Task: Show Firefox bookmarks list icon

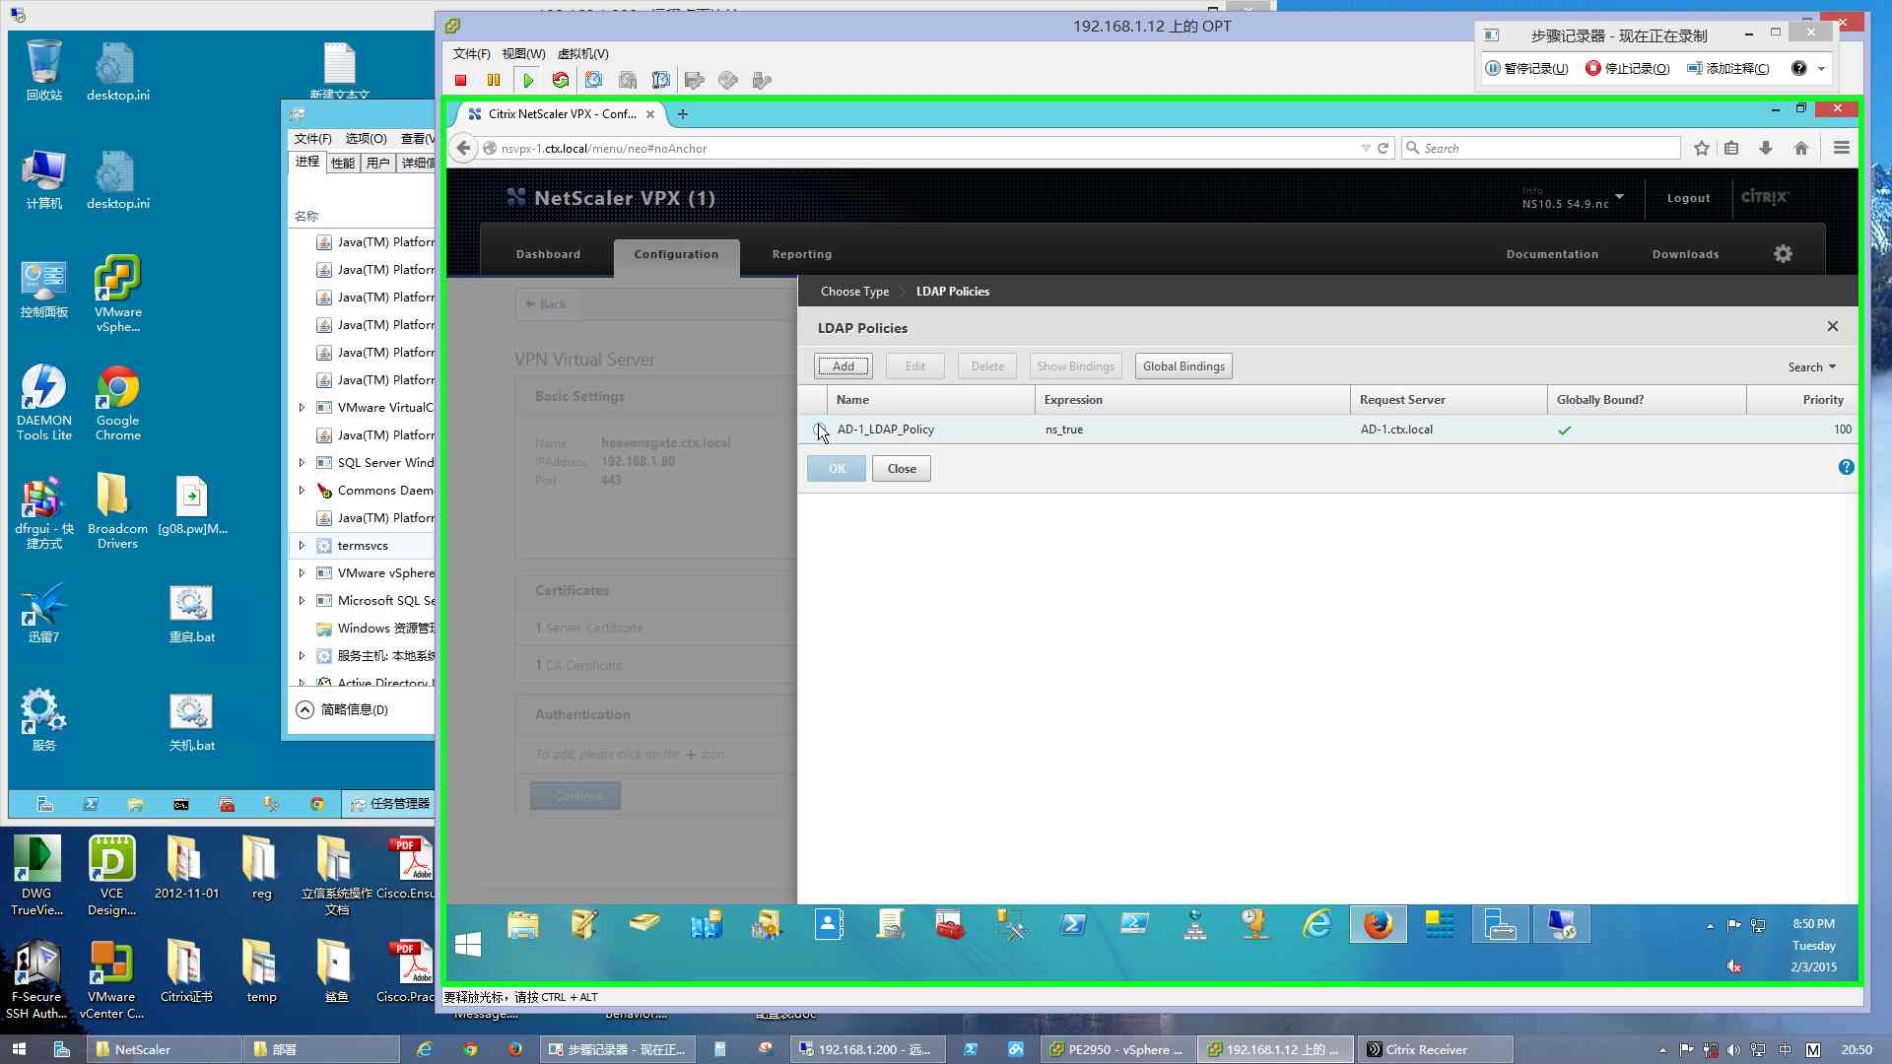Action: pyautogui.click(x=1731, y=149)
